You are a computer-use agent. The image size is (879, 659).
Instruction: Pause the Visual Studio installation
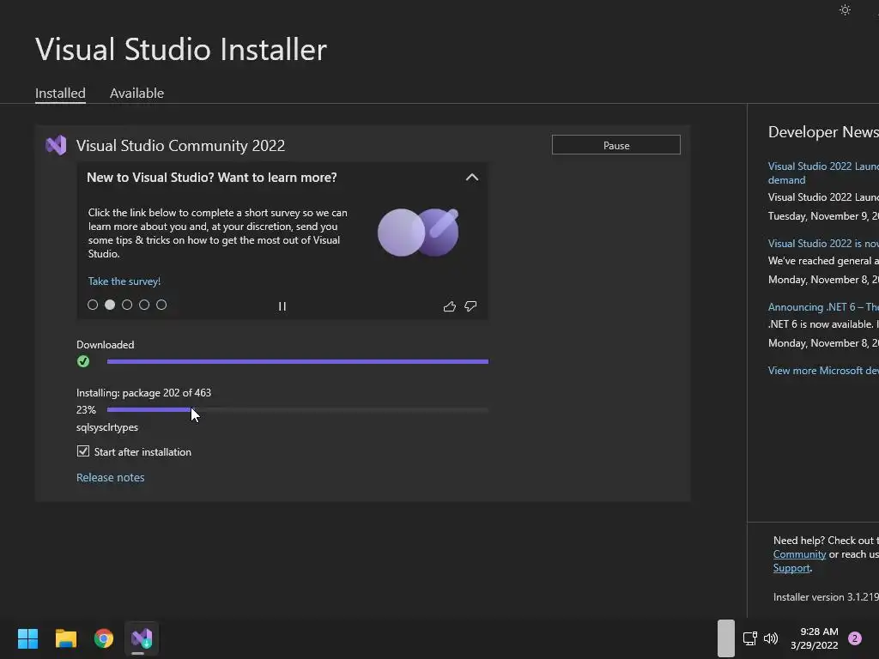coord(616,145)
